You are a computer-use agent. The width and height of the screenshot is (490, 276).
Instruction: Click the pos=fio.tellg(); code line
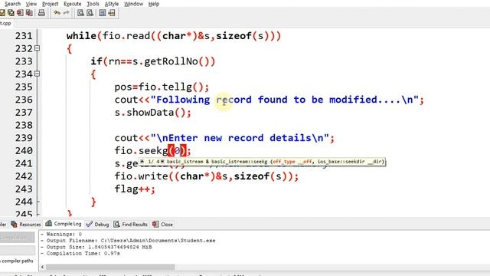pyautogui.click(x=162, y=87)
